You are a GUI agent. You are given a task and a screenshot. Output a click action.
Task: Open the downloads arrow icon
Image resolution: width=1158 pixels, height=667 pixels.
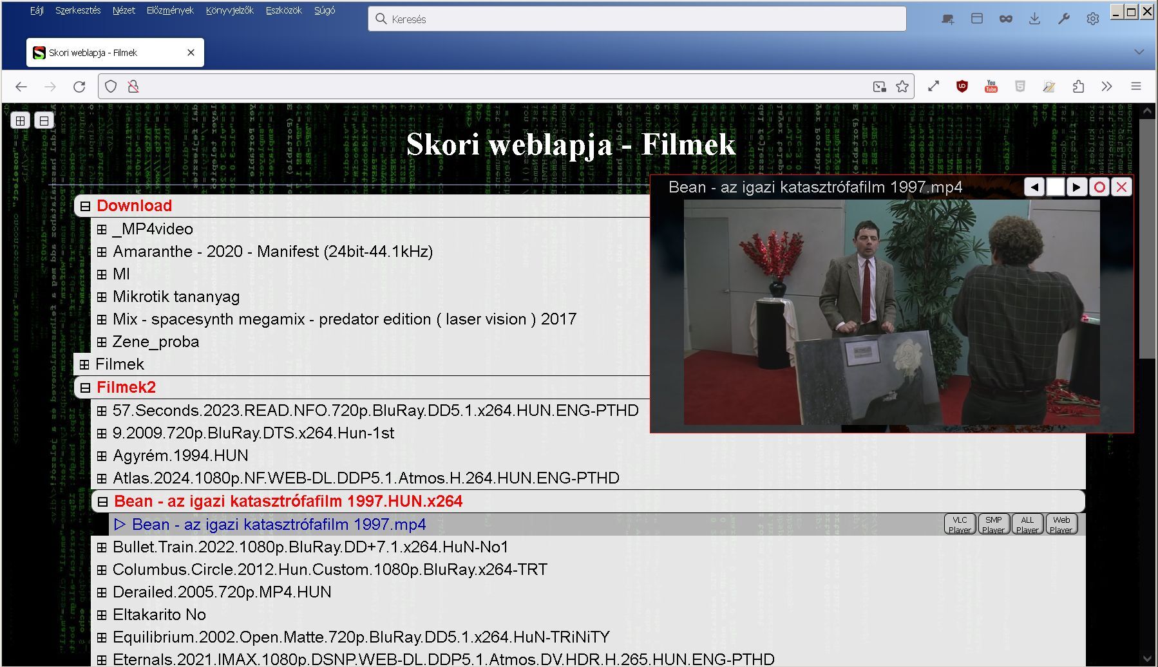[x=1034, y=19]
